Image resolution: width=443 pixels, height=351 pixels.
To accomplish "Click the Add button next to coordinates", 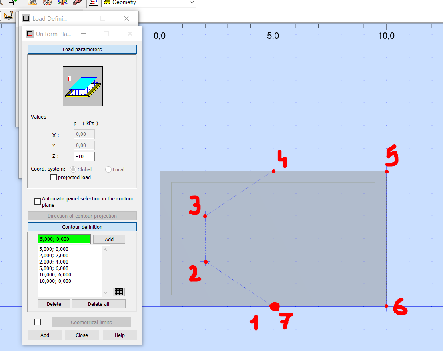I will click(109, 239).
